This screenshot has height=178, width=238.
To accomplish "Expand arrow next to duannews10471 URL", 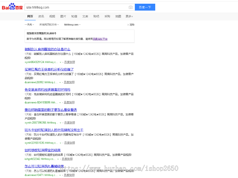I will [60, 175].
